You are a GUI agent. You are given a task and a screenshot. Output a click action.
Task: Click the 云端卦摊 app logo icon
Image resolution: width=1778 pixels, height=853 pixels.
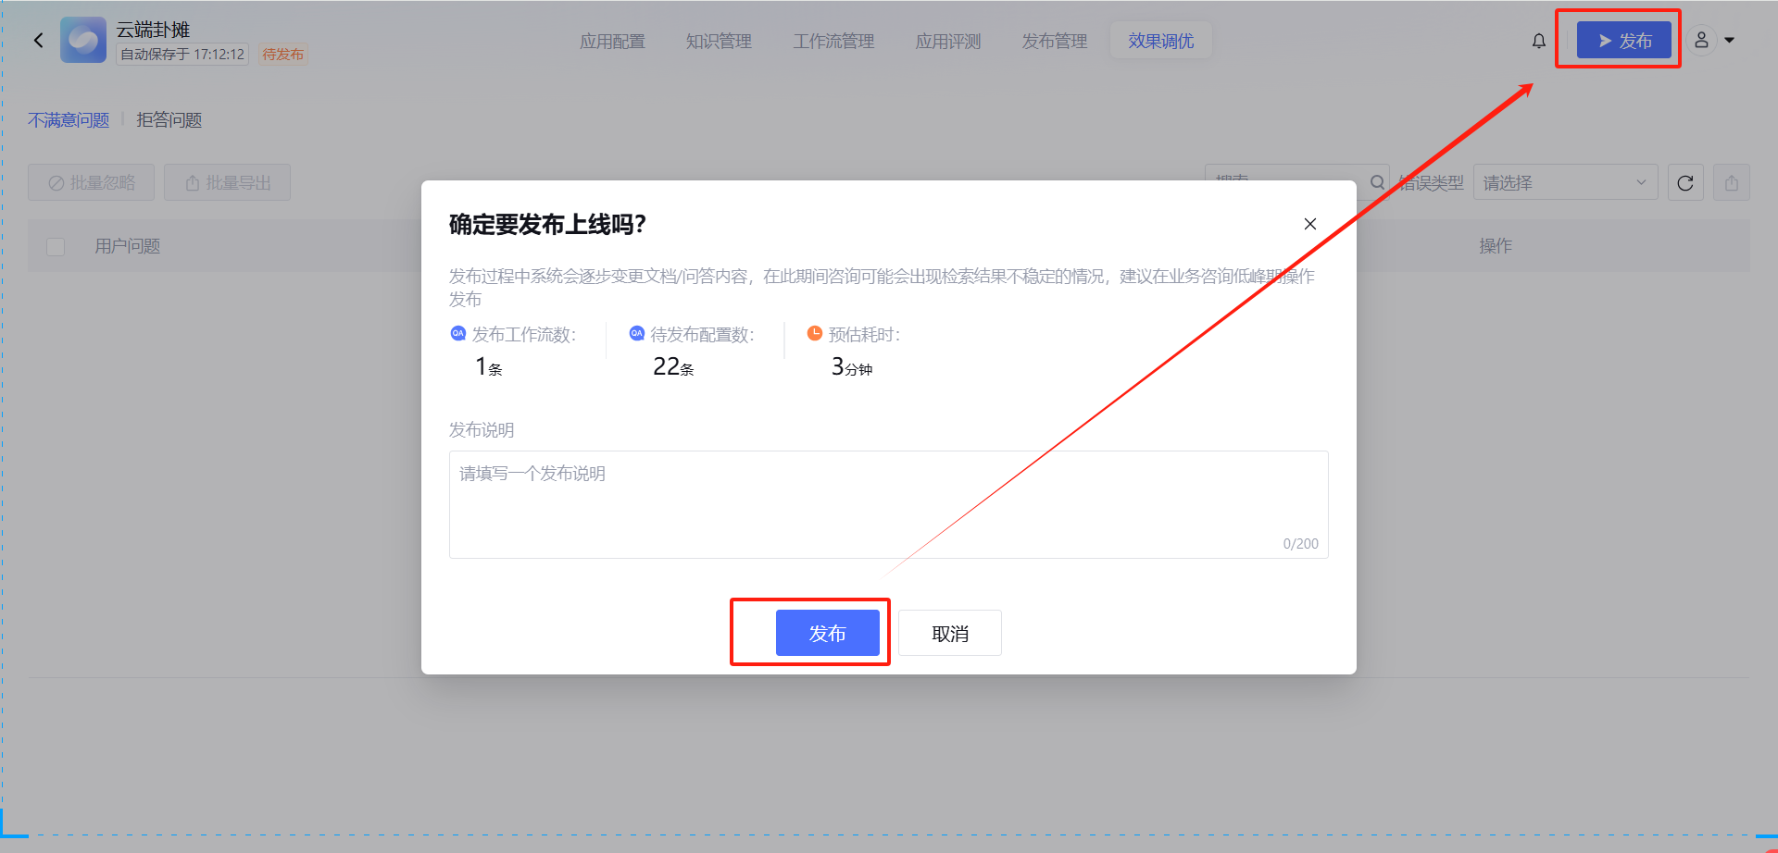[83, 40]
